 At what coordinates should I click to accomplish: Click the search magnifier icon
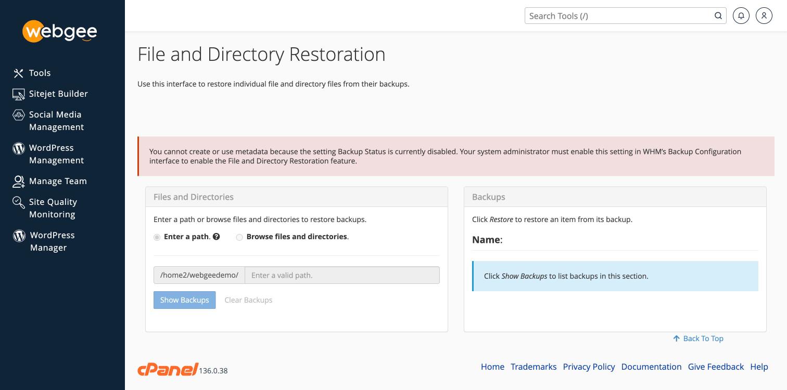pyautogui.click(x=718, y=16)
